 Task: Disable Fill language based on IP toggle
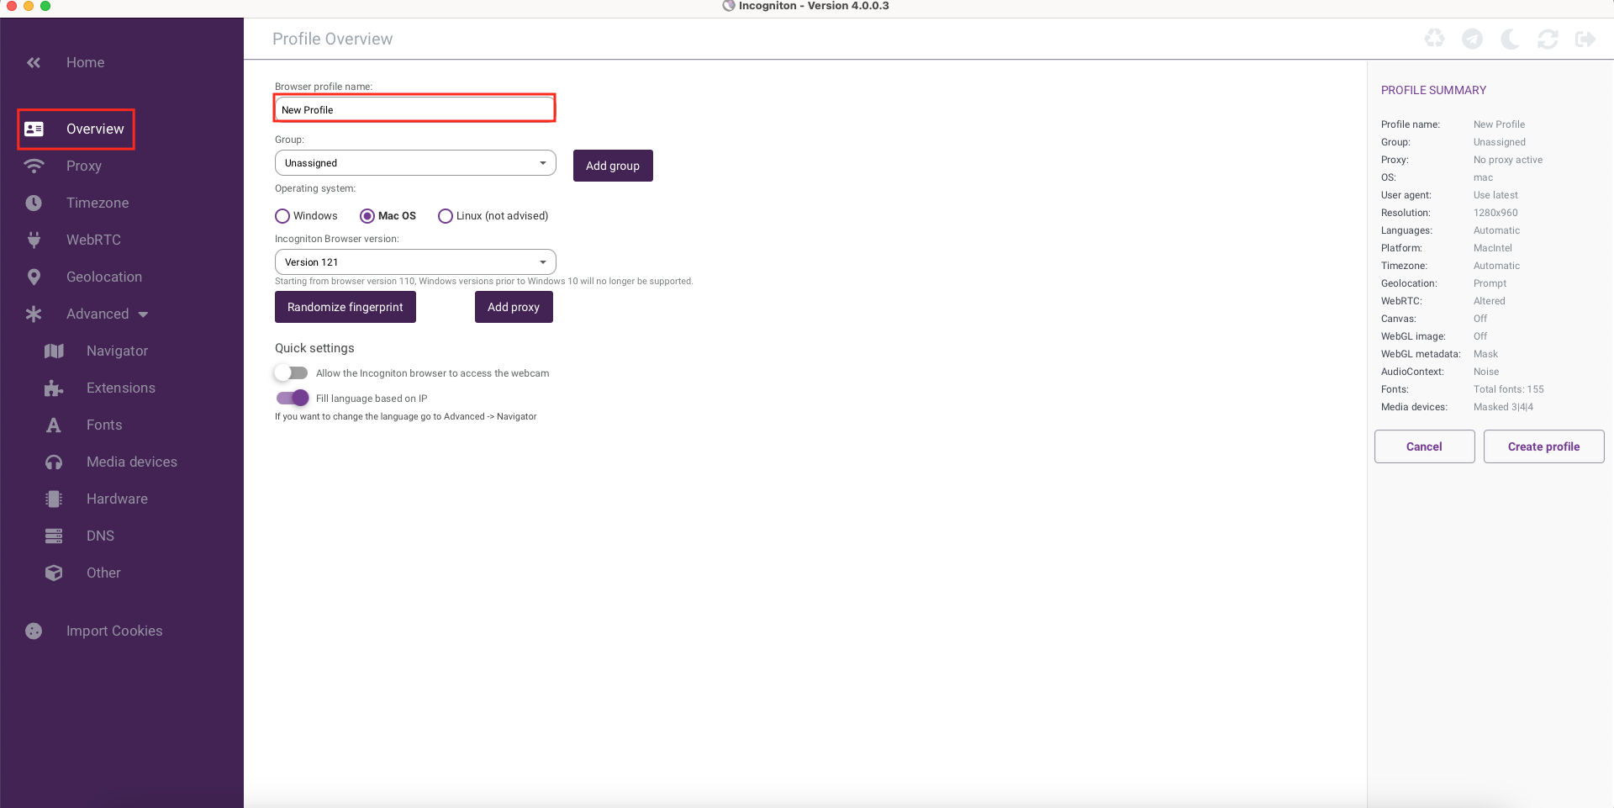pos(293,398)
